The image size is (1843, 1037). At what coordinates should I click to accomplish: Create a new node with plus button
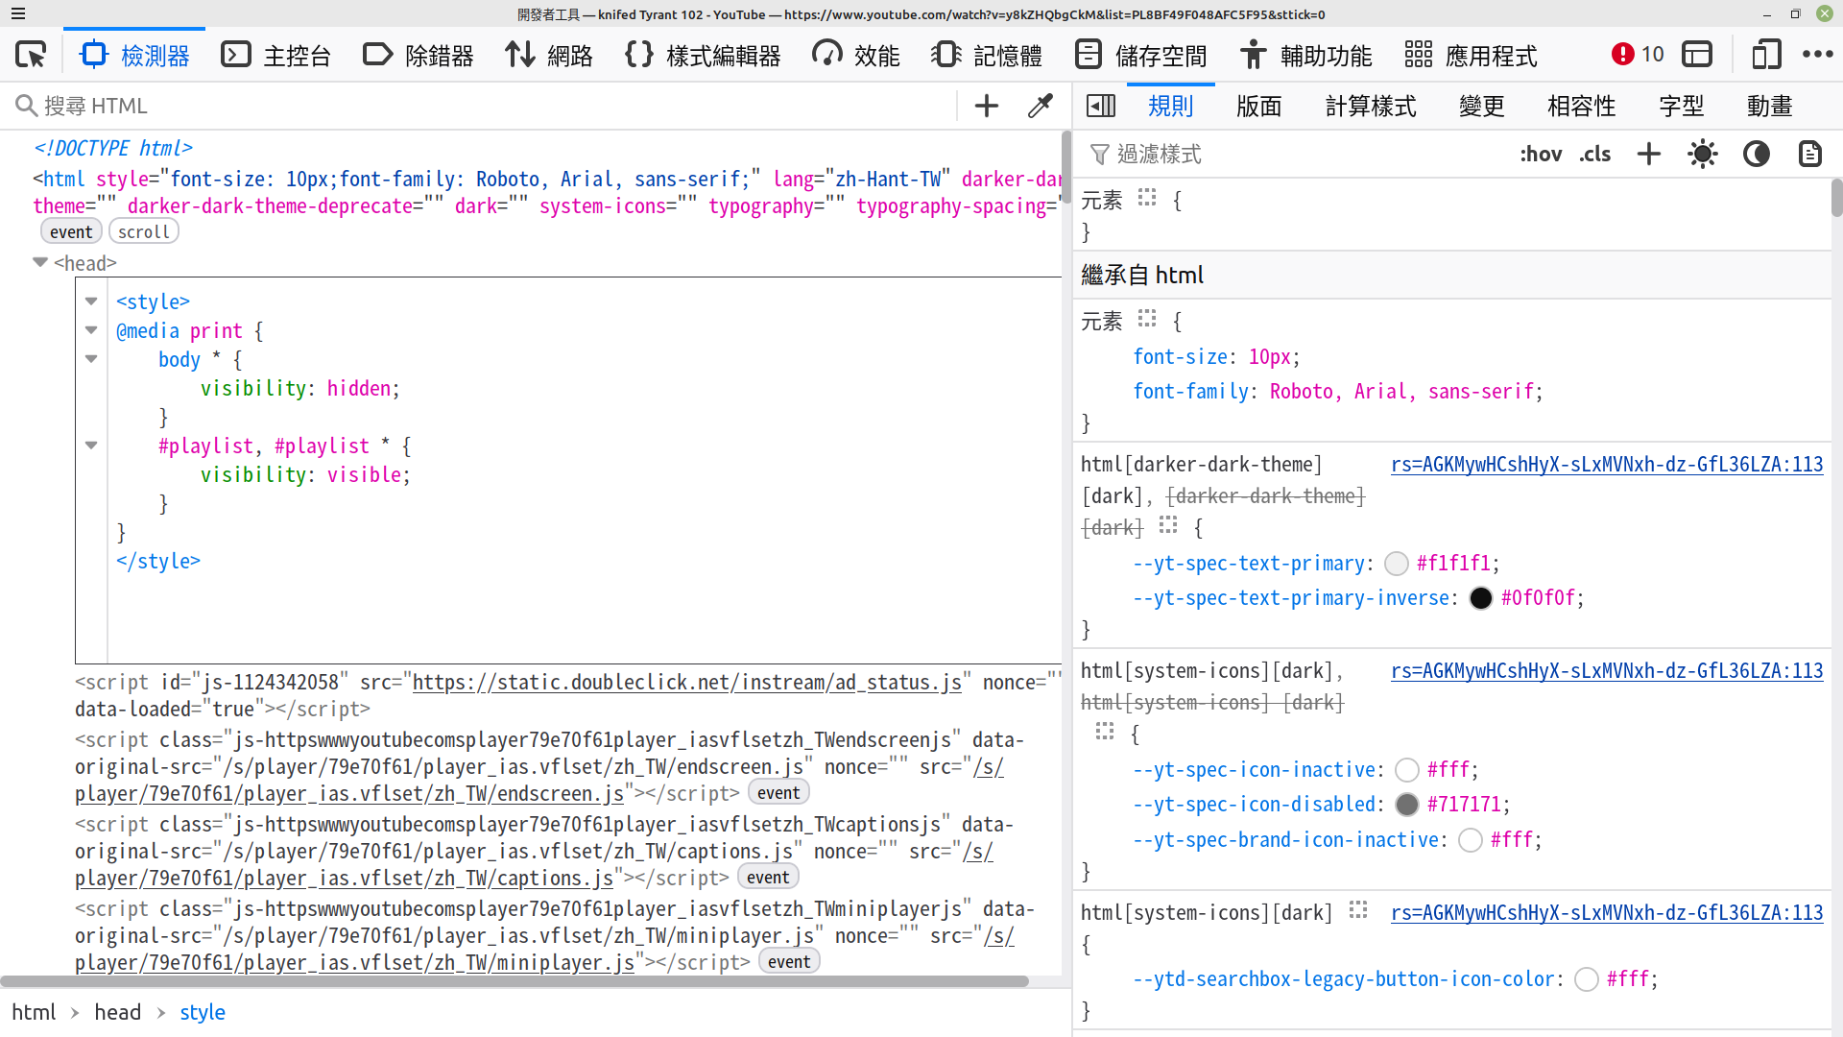point(987,106)
